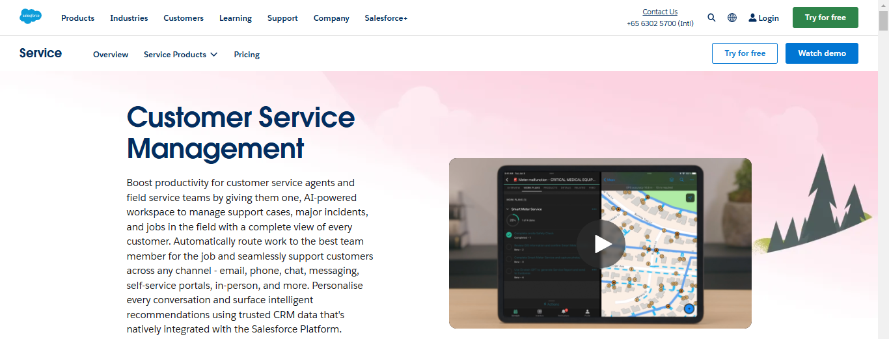Screen dimensions: 889x339
Task: Open the Industries menu
Action: 129,18
